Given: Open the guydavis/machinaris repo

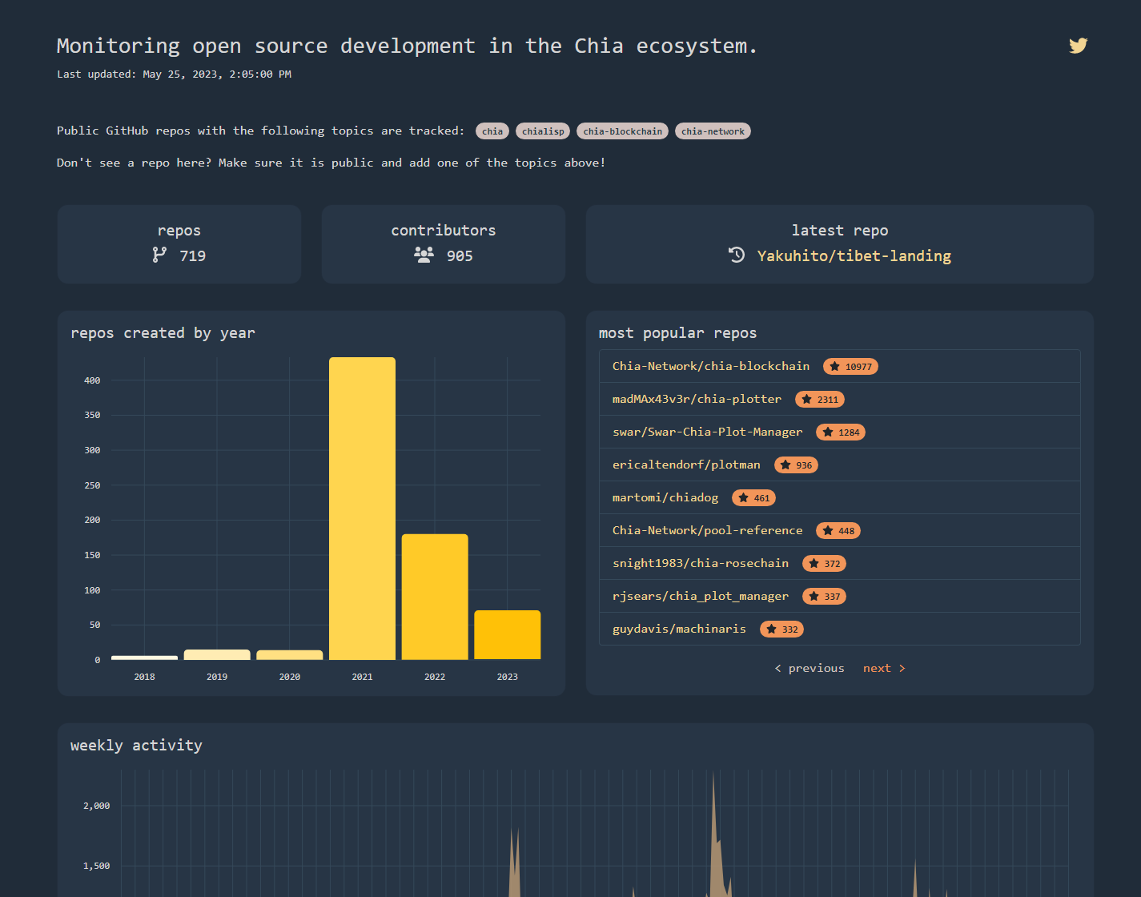Looking at the screenshot, I should [x=679, y=629].
